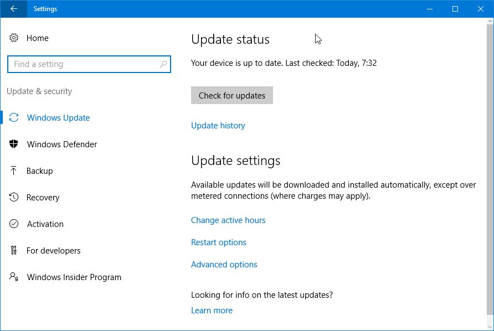
Task: Click the Recovery clock-arrow icon
Action: (x=13, y=197)
